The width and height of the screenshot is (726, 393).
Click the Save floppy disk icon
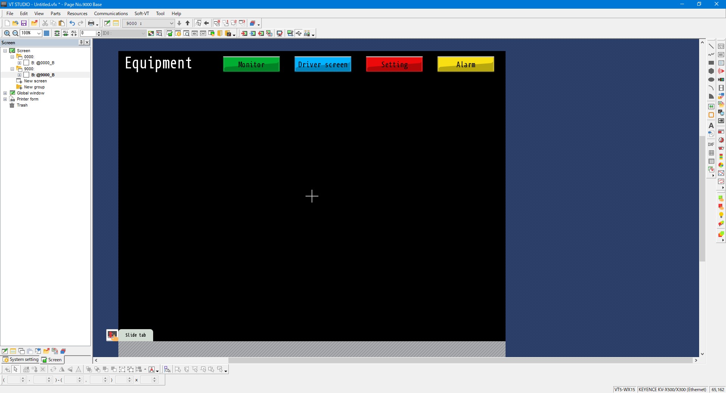click(24, 23)
